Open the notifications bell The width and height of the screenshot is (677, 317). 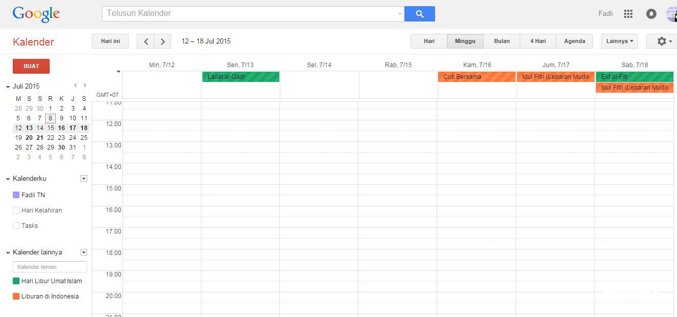pos(651,14)
